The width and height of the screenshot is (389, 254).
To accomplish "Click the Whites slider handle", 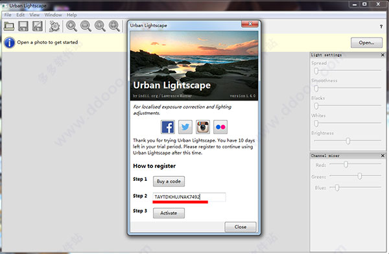I will click(x=316, y=123).
